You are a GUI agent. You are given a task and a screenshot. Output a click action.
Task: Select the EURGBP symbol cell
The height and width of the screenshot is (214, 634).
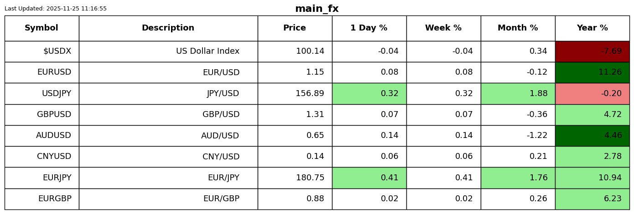pos(42,199)
